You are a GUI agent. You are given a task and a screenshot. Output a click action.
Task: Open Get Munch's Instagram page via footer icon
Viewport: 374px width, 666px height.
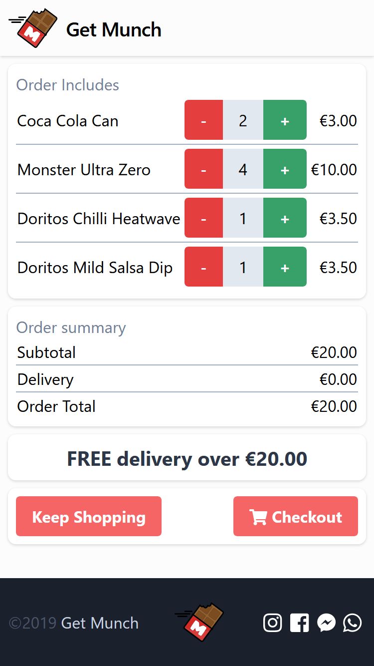pyautogui.click(x=272, y=623)
